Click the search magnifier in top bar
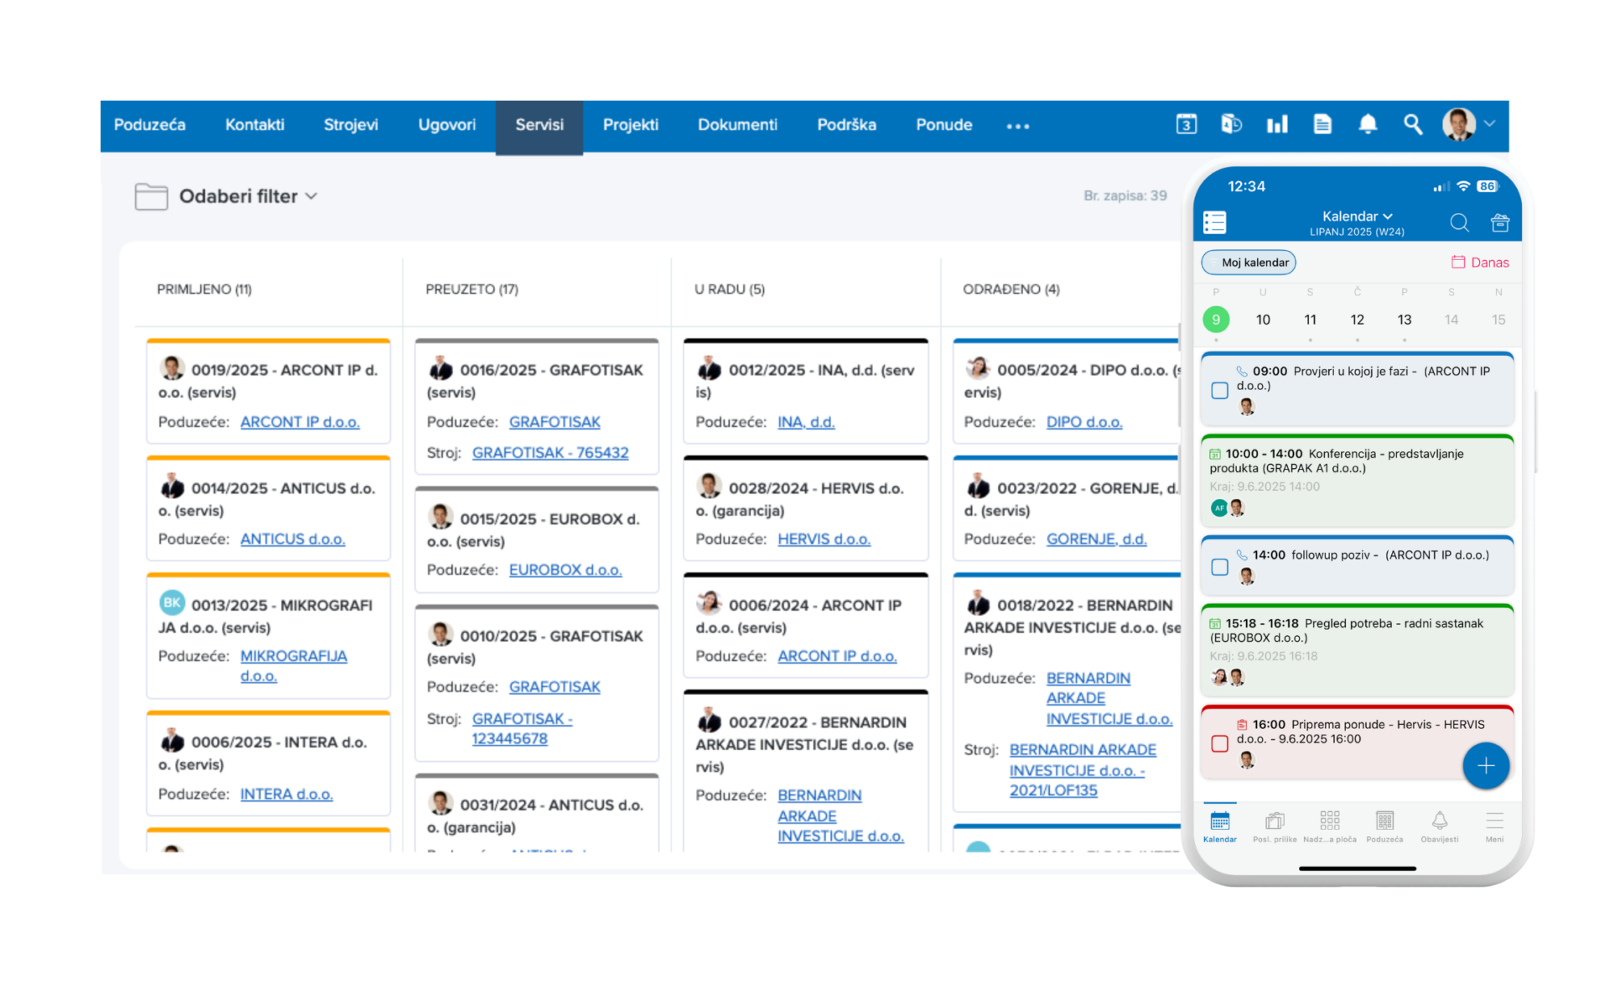Screen dimensions: 1610x1005 1413,124
